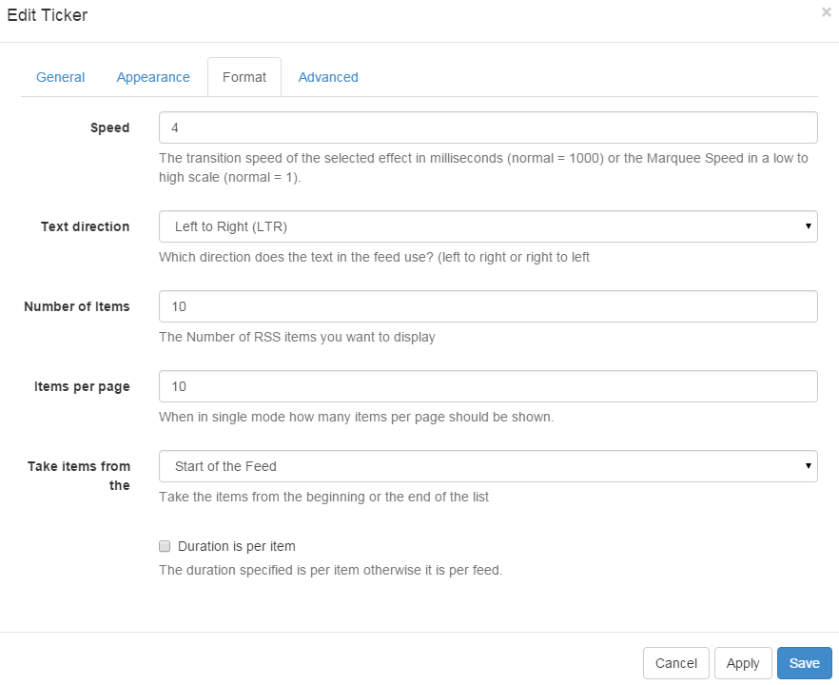This screenshot has width=839, height=685.
Task: Expand the Start of the Feed dropdown
Action: 488,466
